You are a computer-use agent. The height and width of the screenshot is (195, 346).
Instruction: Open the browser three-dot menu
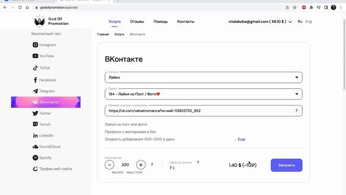click(341, 7)
